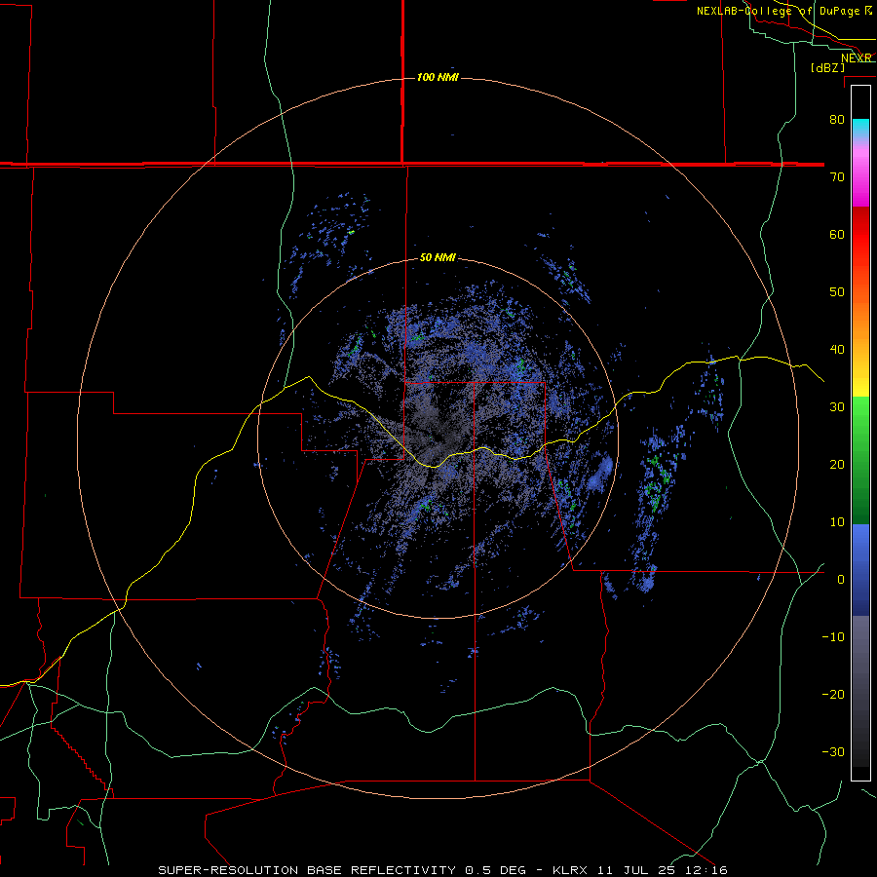Screen dimensions: 877x877
Task: Click the "50 NMI" range ring label
Action: click(438, 258)
